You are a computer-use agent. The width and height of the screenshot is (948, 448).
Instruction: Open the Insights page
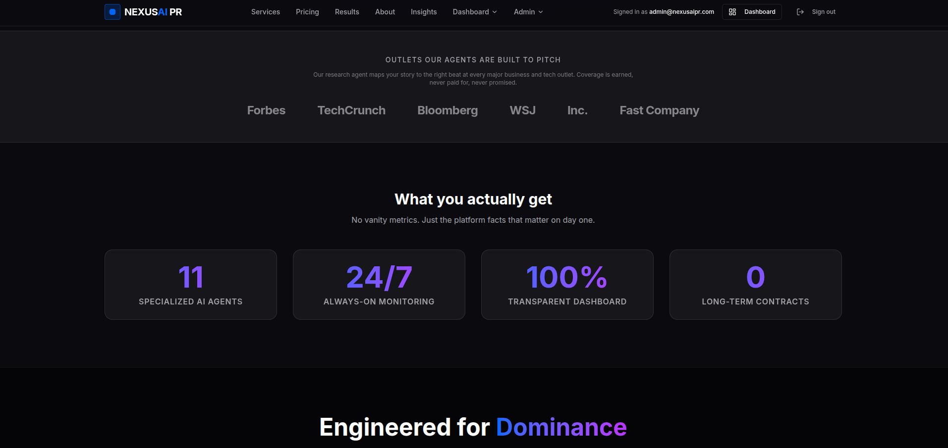point(424,12)
